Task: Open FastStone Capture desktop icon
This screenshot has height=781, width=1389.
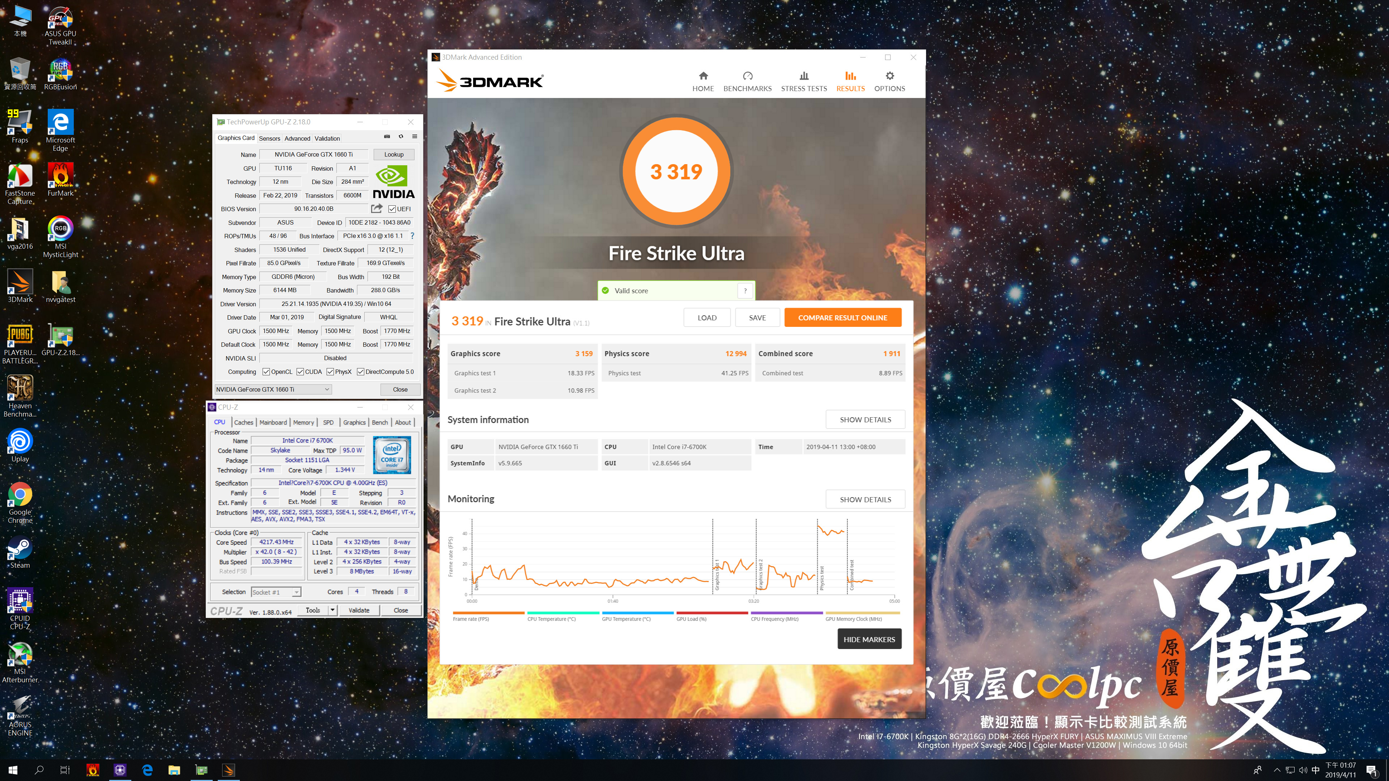Action: tap(20, 184)
